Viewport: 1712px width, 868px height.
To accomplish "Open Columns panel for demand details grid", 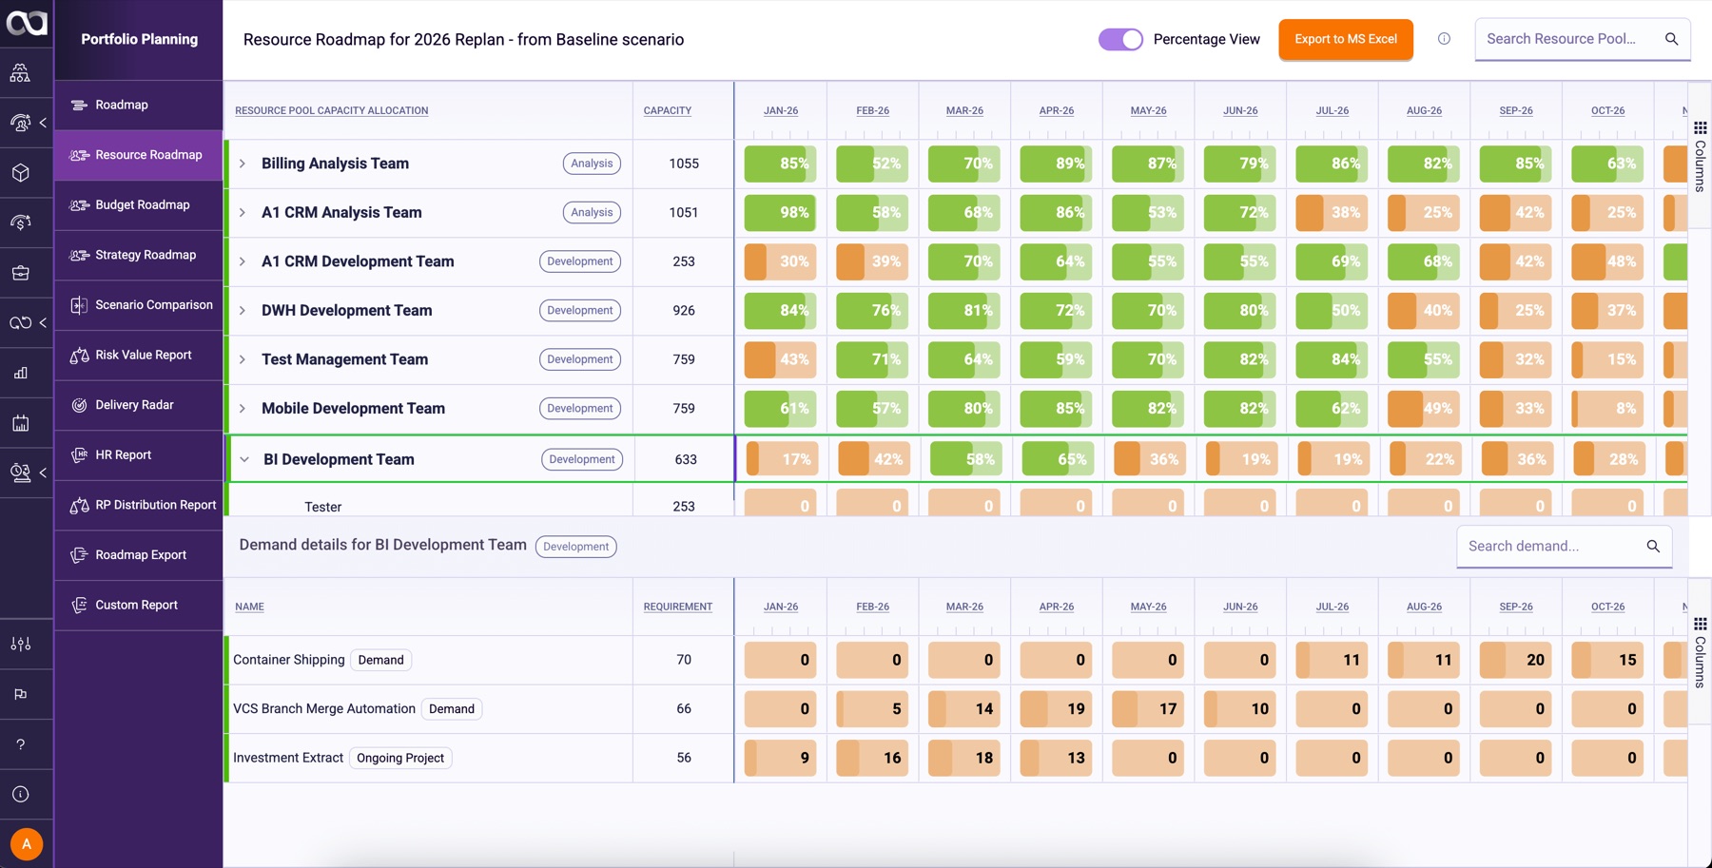I will click(x=1700, y=652).
